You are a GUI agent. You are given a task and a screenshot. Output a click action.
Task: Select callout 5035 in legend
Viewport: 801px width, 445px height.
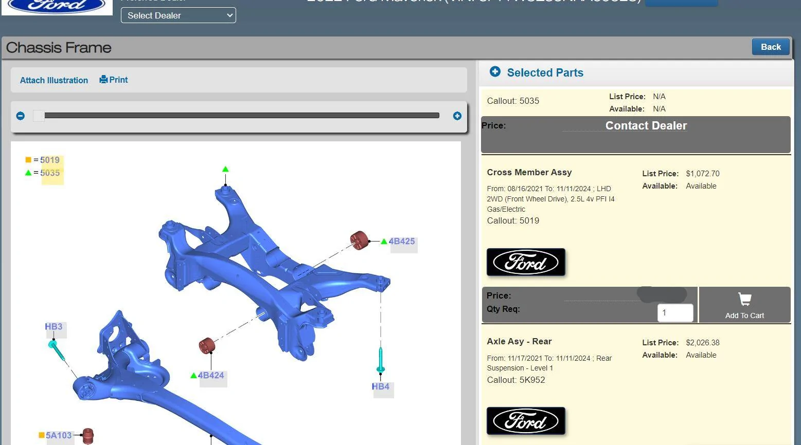(x=50, y=173)
